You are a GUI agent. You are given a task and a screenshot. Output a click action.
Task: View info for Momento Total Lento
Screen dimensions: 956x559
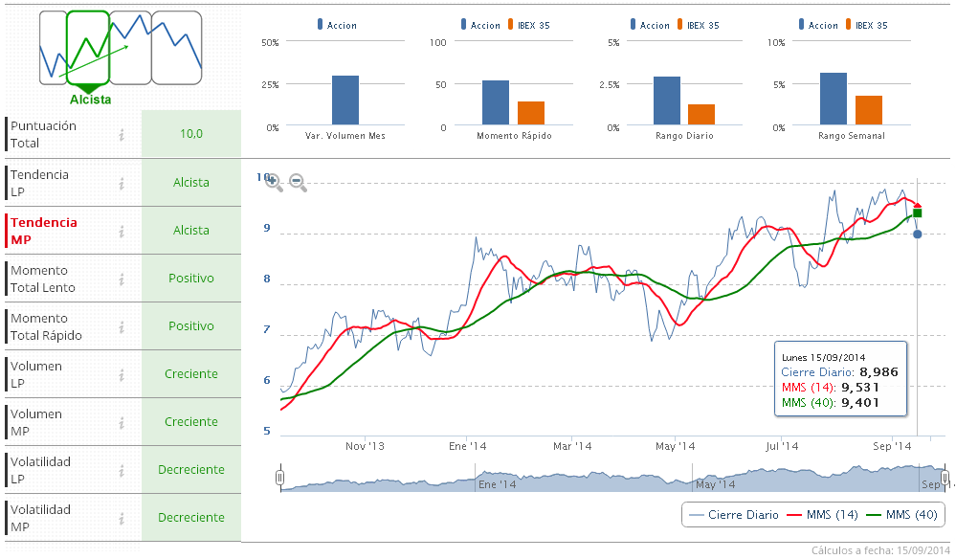click(x=122, y=279)
